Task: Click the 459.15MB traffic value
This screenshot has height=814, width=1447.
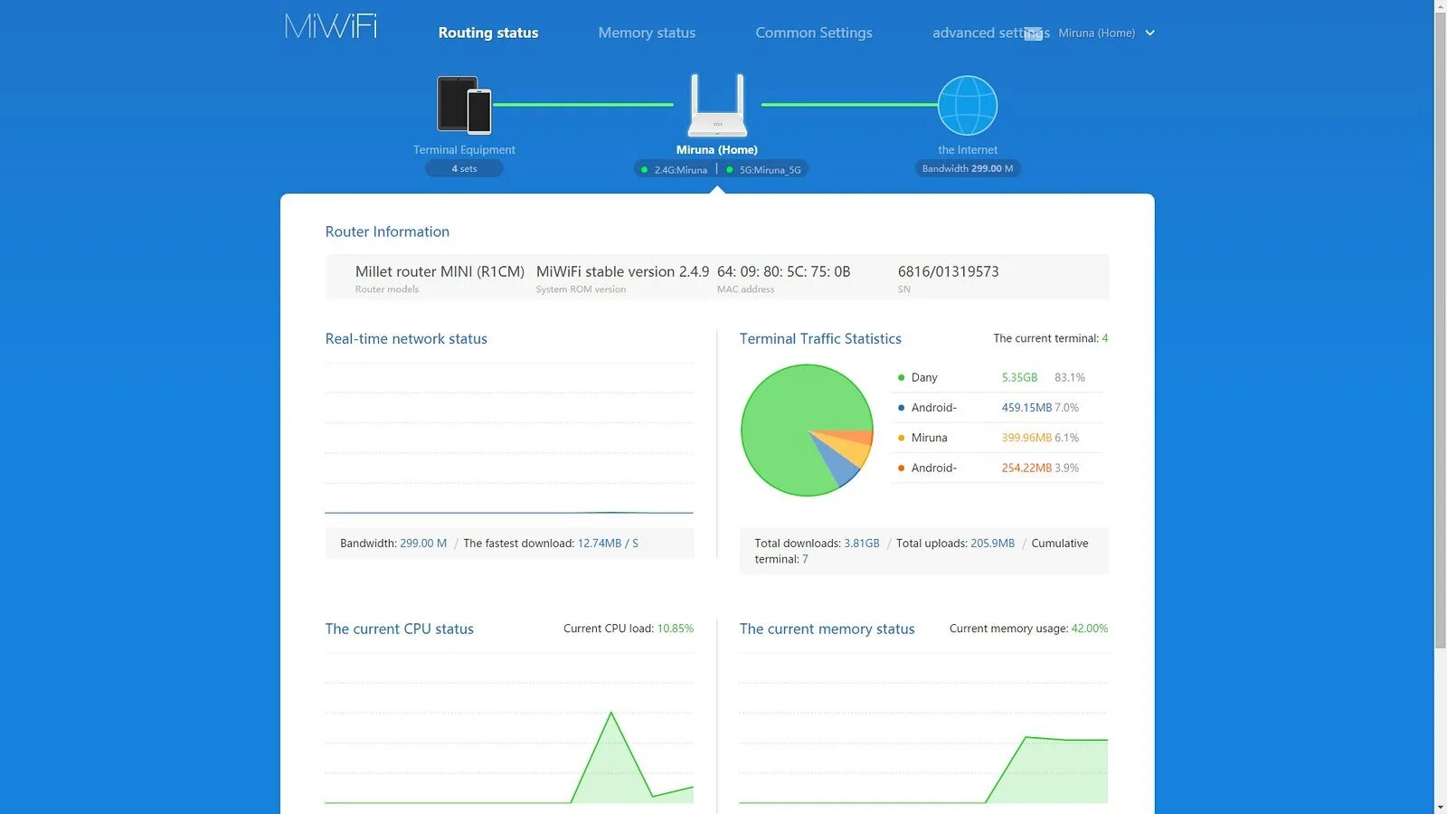Action: pos(1026,408)
